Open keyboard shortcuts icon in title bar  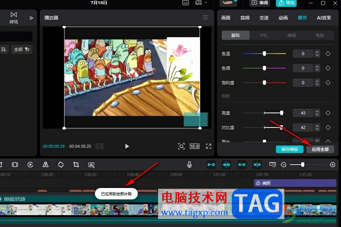[x=186, y=3]
